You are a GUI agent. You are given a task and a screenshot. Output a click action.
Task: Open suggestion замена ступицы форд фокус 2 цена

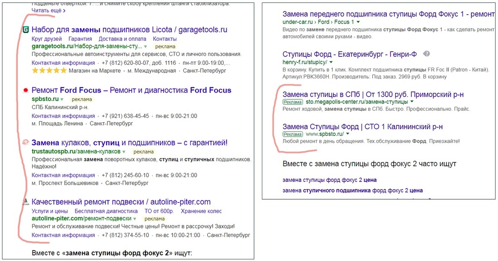330,180
